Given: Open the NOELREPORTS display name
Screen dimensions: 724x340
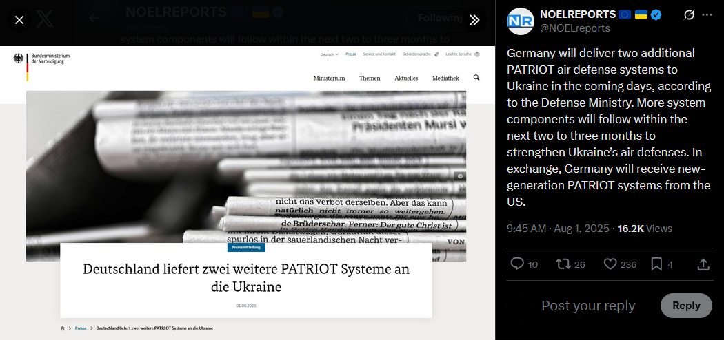Looking at the screenshot, I should (x=578, y=14).
